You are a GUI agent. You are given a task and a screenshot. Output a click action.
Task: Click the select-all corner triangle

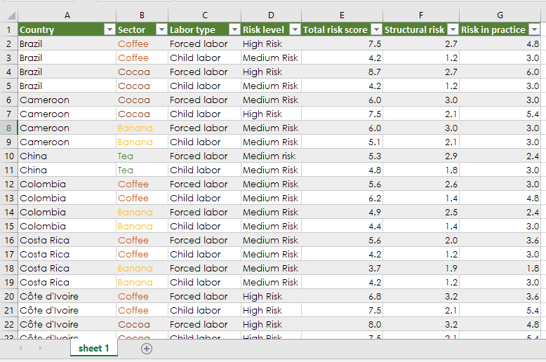pyautogui.click(x=9, y=15)
